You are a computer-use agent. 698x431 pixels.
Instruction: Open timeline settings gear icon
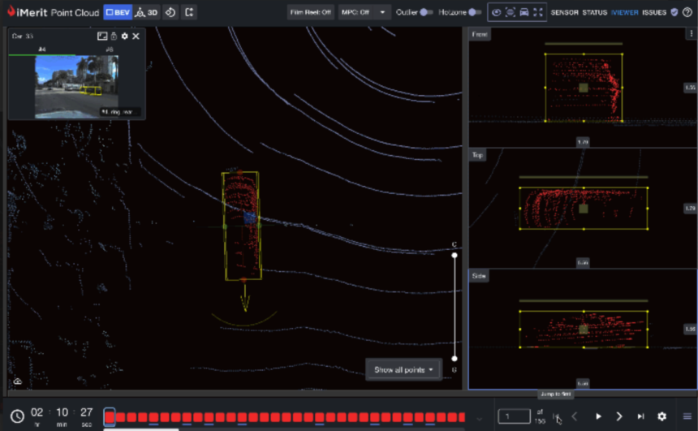(661, 416)
